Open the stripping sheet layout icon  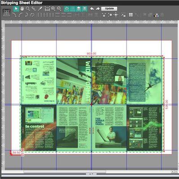coord(6,13)
